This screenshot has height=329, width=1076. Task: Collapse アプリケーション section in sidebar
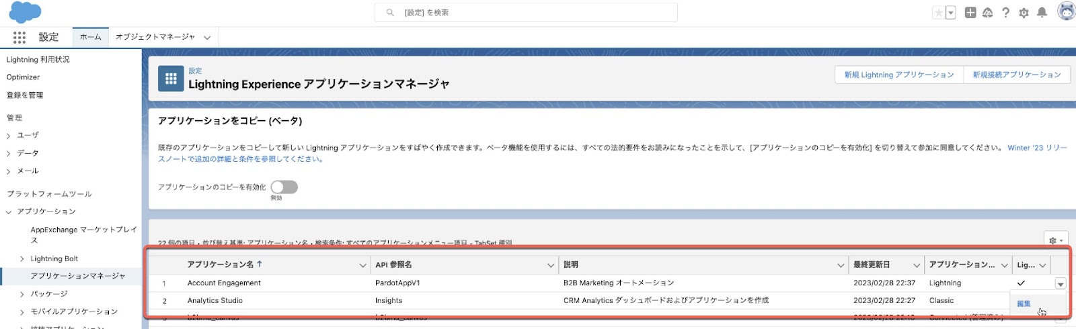click(9, 212)
